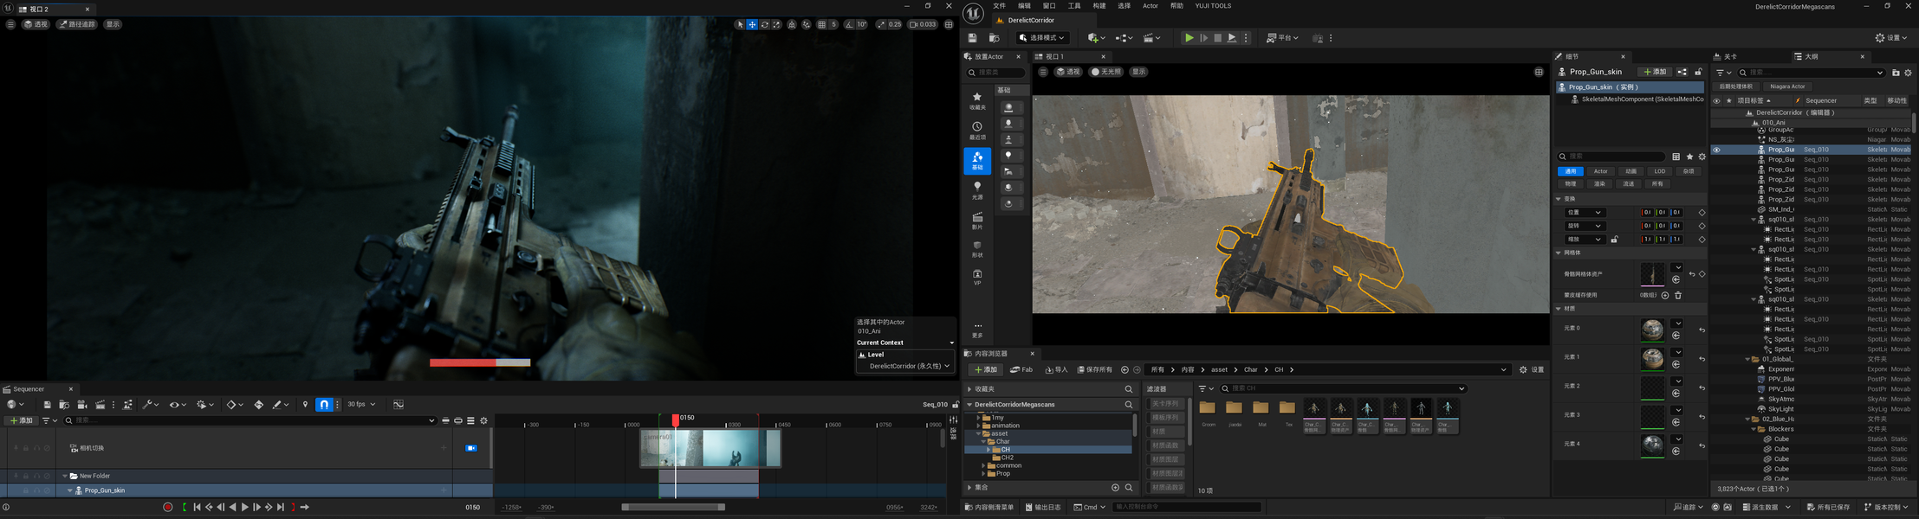The image size is (1919, 519).
Task: Open the quick add actor menu icon
Action: tap(1096, 38)
